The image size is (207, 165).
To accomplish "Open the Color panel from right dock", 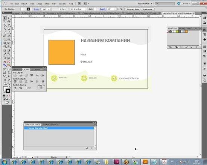I will click(204, 18).
